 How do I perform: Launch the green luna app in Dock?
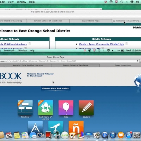coord(65,135)
